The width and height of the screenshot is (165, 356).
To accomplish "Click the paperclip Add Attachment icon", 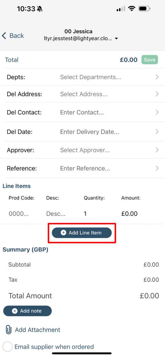I will [x=8, y=330].
